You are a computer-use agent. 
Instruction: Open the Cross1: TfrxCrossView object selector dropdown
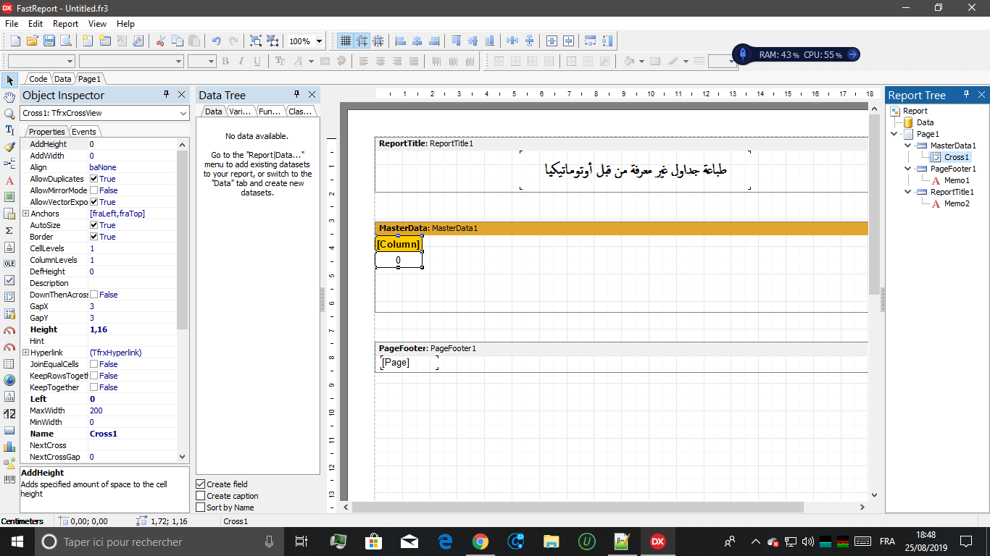[x=183, y=113]
